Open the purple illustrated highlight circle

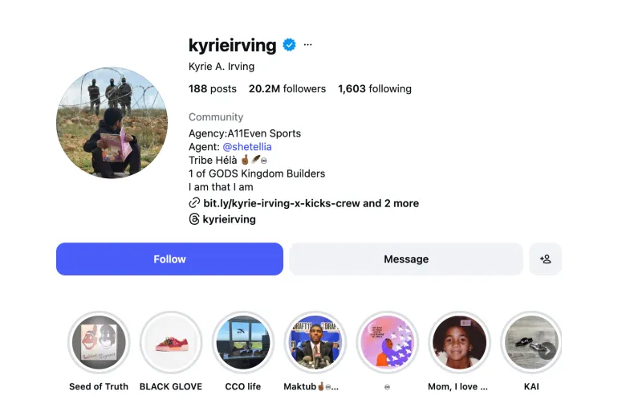388,342
